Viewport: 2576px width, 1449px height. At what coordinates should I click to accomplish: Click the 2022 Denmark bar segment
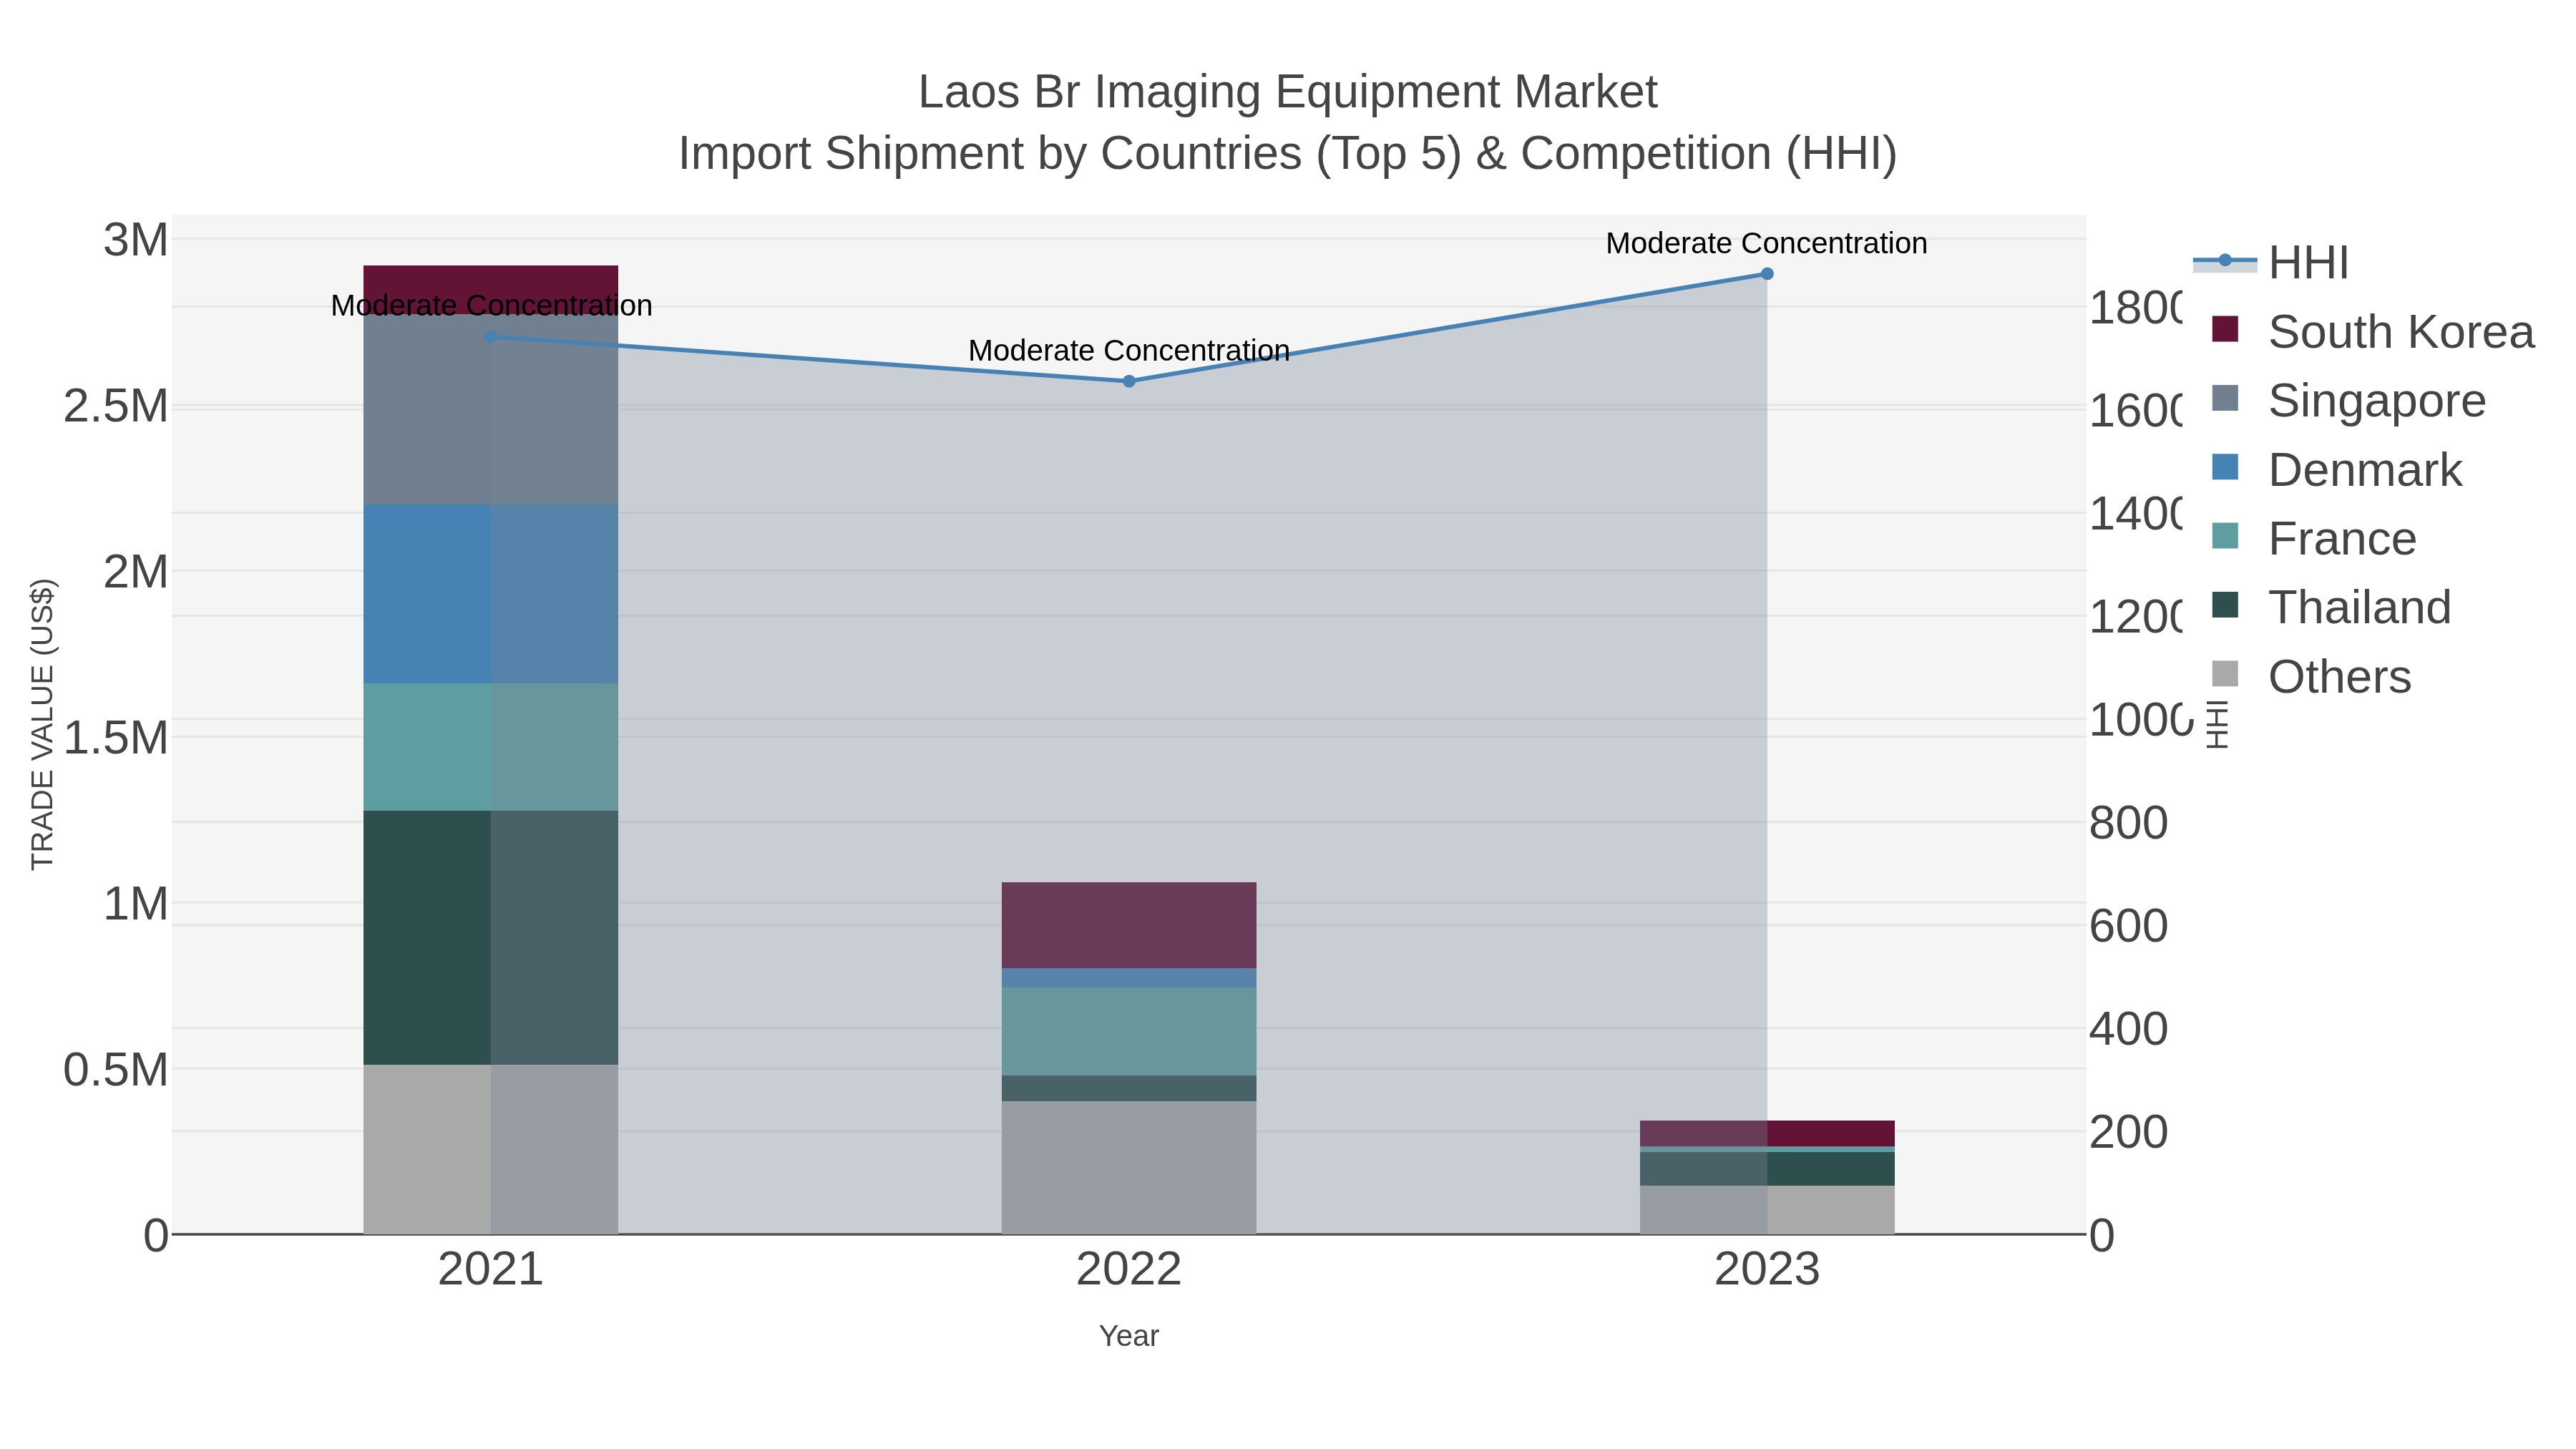[1129, 978]
